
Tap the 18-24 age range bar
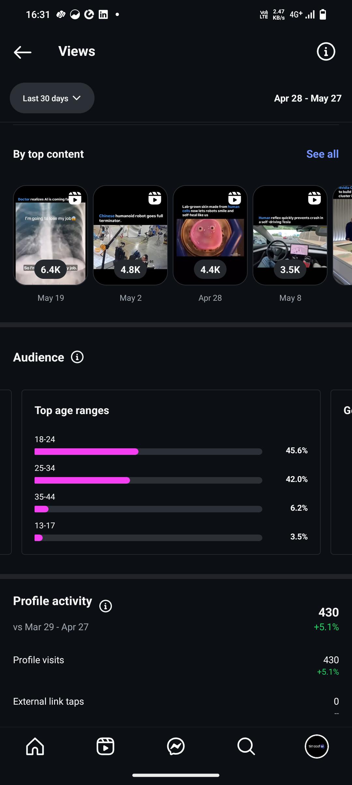point(148,452)
